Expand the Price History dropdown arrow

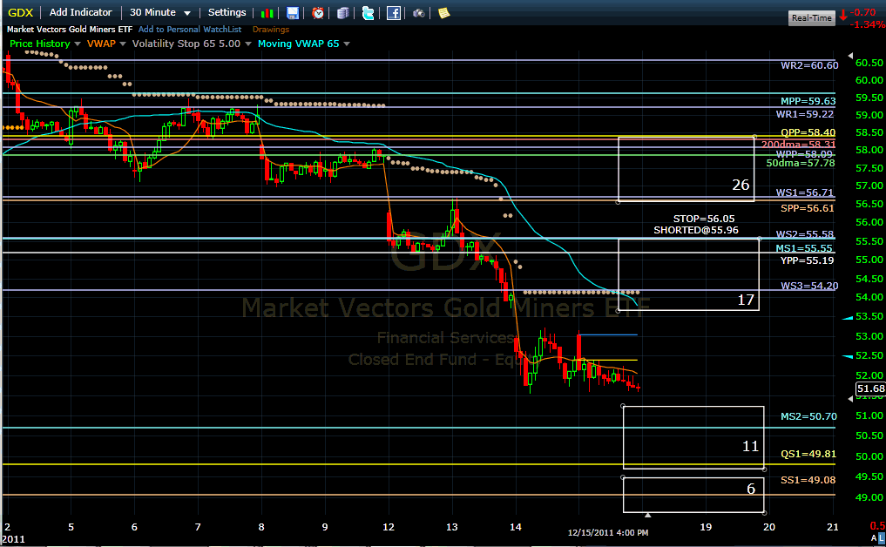tap(78, 44)
